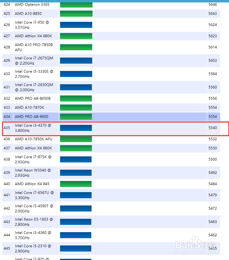The width and height of the screenshot is (229, 260).
Task: Select AMD Athlon X4 880K entry
Action: click(x=33, y=36)
